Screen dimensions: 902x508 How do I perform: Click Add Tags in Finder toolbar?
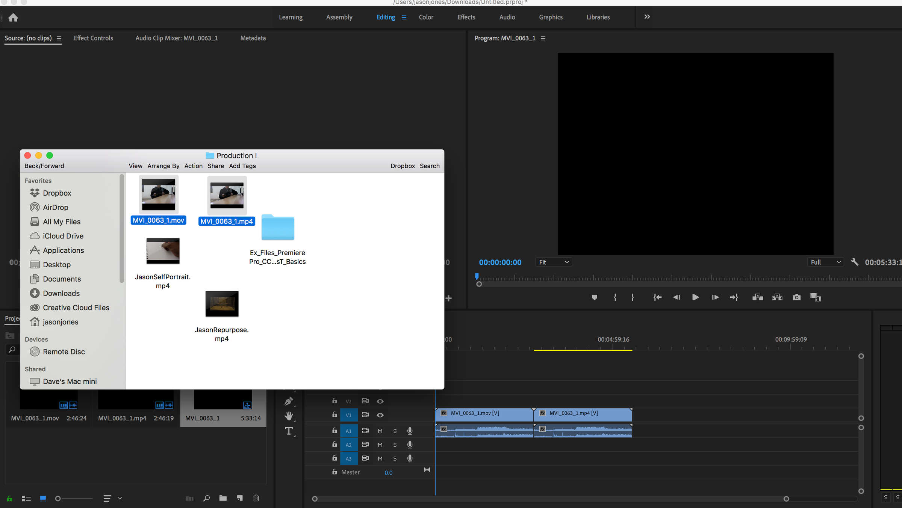pos(242,166)
